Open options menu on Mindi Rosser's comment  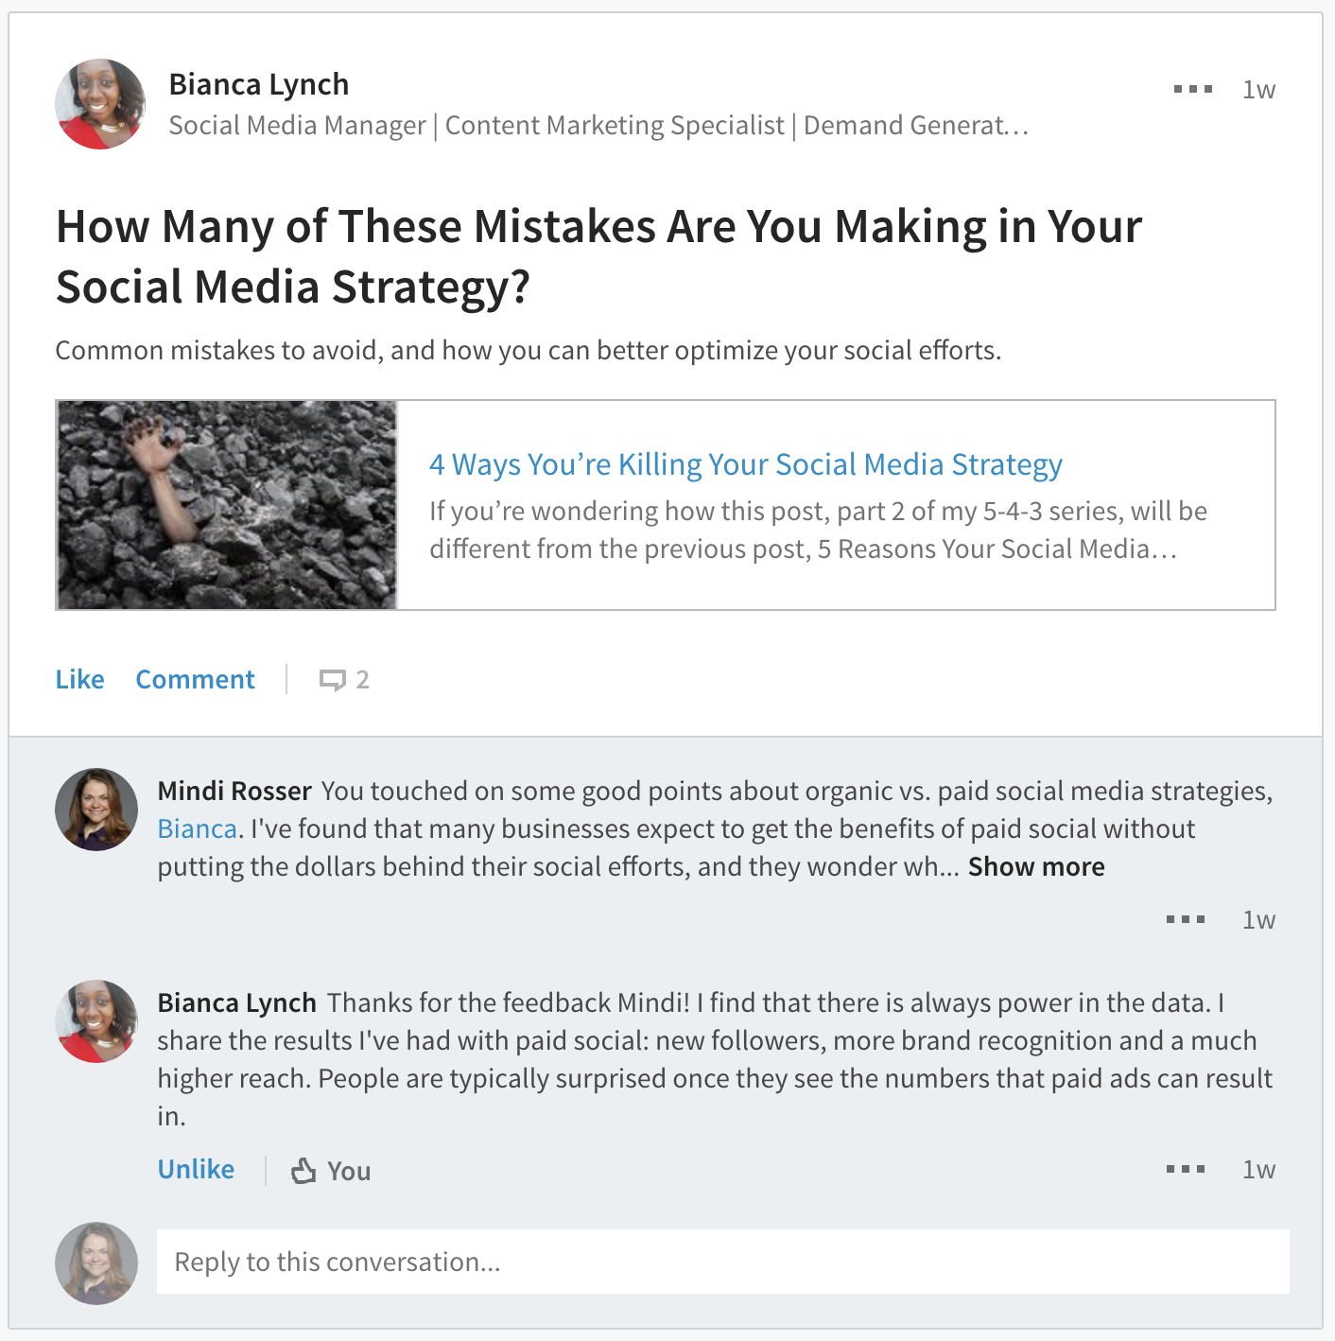tap(1185, 919)
